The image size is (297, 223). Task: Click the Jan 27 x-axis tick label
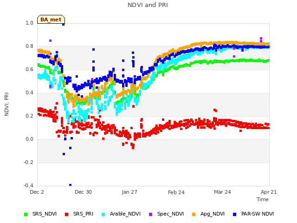coord(129,192)
